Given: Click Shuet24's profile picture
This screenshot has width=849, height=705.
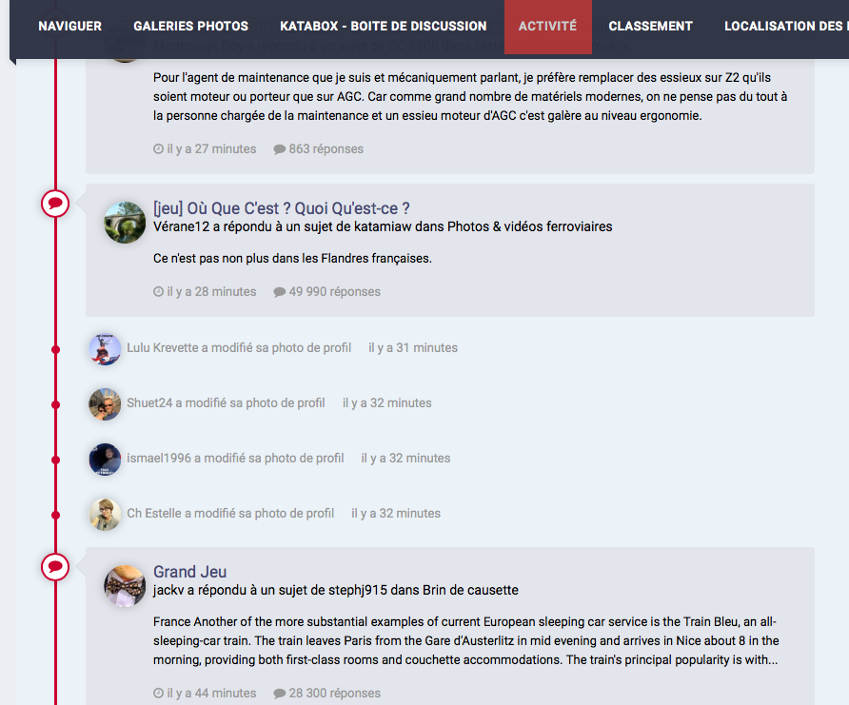Looking at the screenshot, I should 105,404.
